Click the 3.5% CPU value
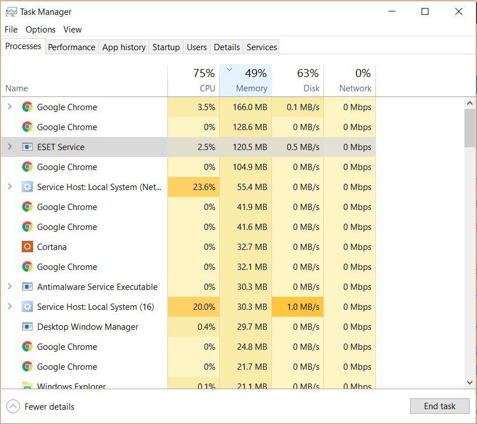477x424 pixels. click(206, 107)
